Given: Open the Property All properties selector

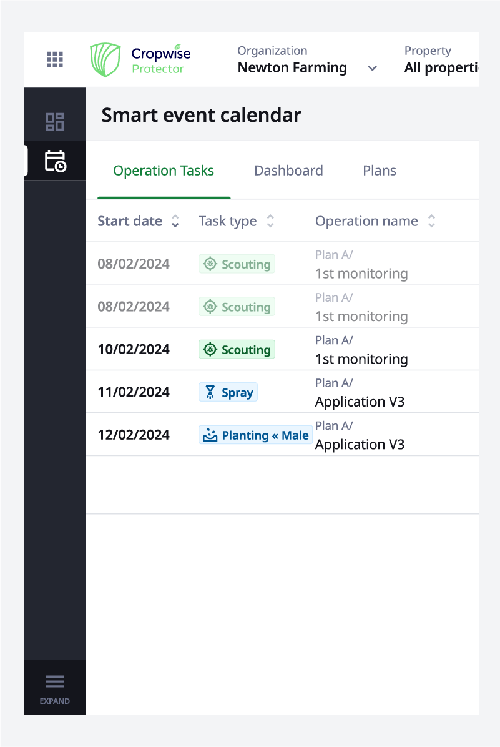Looking at the screenshot, I should [x=441, y=60].
